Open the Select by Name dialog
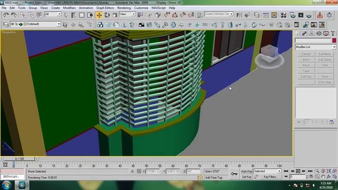 pyautogui.click(x=73, y=15)
